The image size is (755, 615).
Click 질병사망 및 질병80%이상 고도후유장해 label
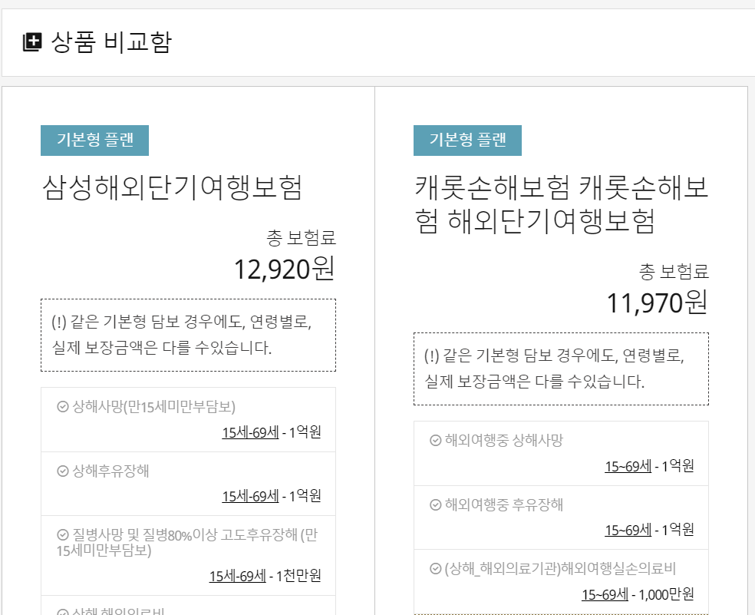click(186, 542)
